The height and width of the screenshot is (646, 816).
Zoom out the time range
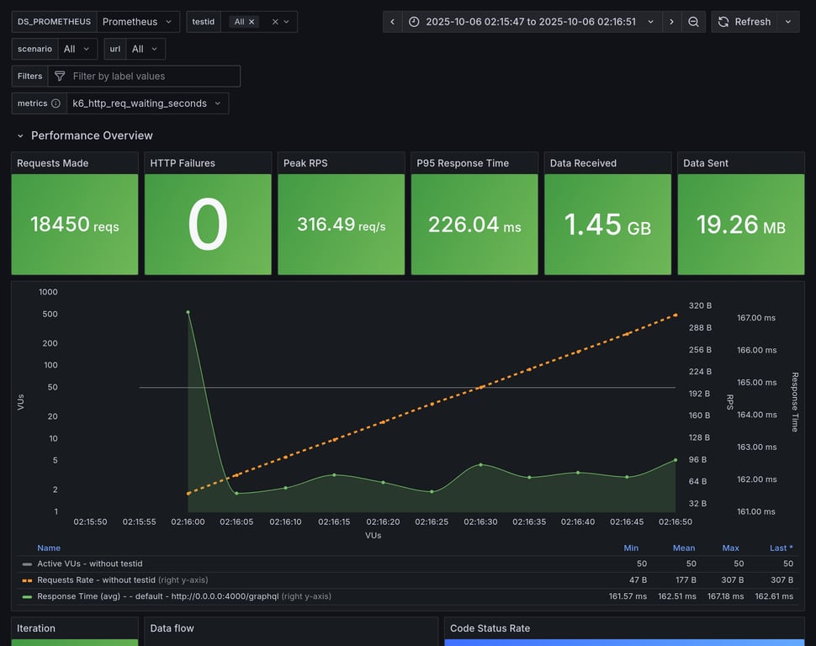pyautogui.click(x=693, y=22)
